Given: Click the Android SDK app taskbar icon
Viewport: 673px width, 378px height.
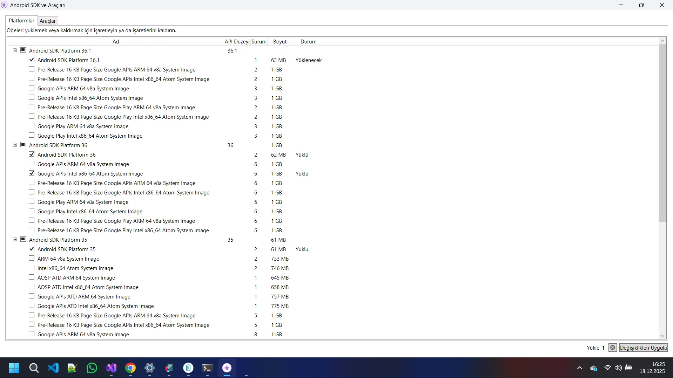Looking at the screenshot, I should (x=227, y=368).
